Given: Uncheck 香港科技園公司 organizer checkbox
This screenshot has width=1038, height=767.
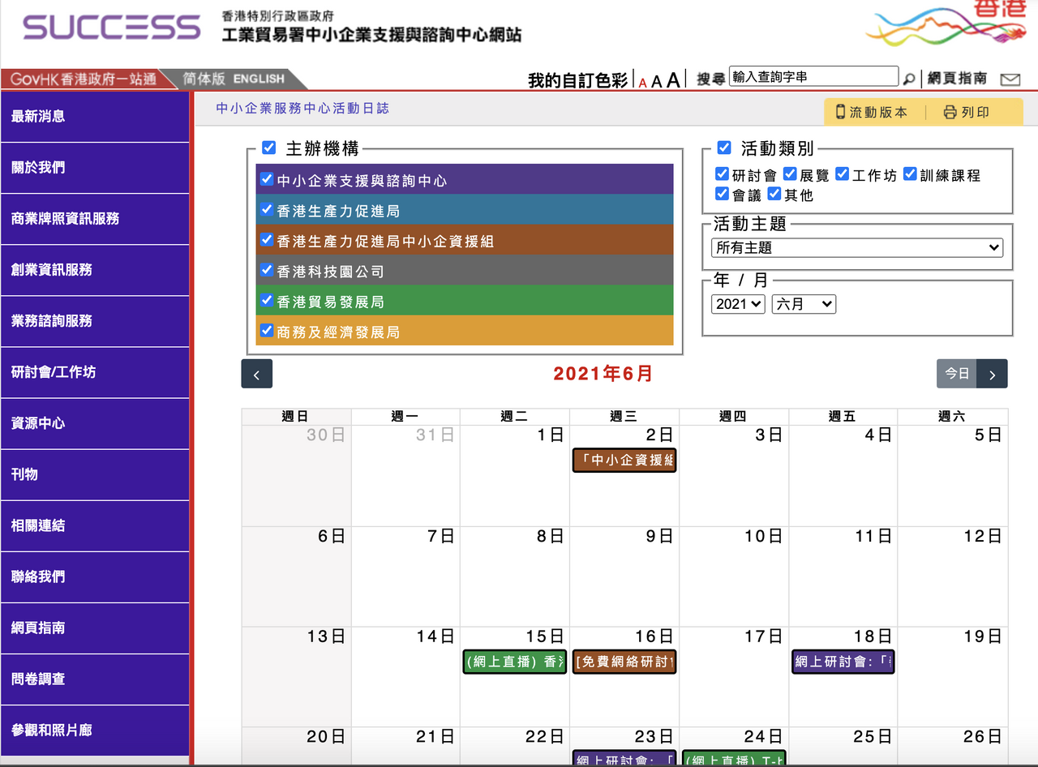Looking at the screenshot, I should [x=266, y=270].
